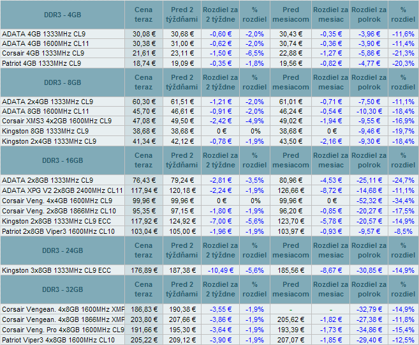This screenshot has height=345, width=419.
Task: Click 'Rozdiel za polrok' header in DDR3 - 16GB section
Action: [369, 160]
